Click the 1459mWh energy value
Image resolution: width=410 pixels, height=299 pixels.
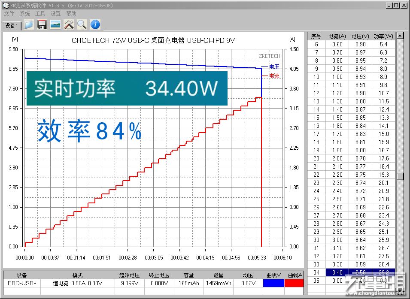(x=219, y=283)
